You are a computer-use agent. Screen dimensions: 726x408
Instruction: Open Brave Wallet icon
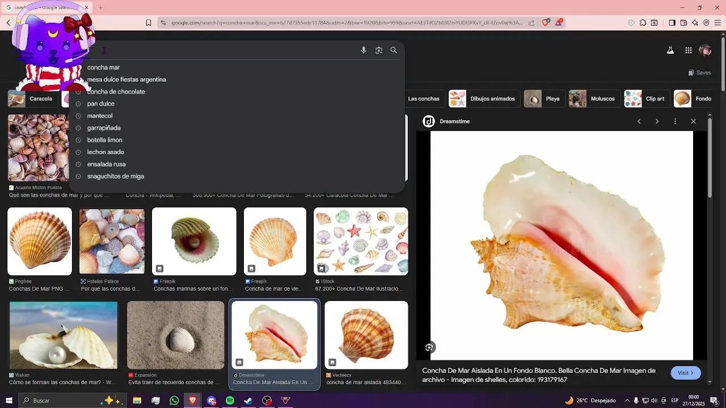click(683, 23)
